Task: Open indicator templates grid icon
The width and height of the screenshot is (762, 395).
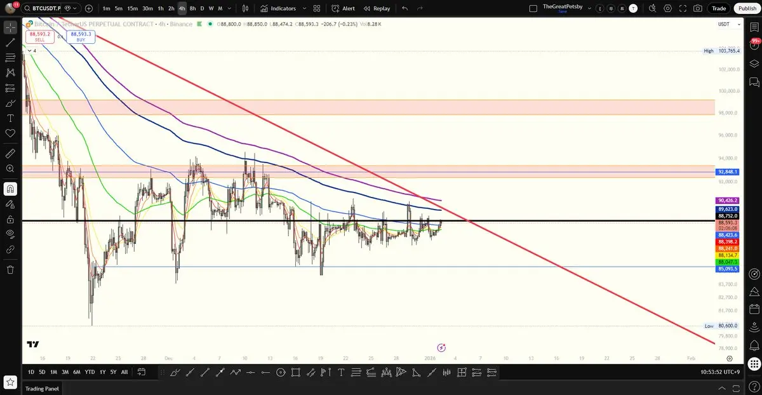Action: [x=316, y=8]
